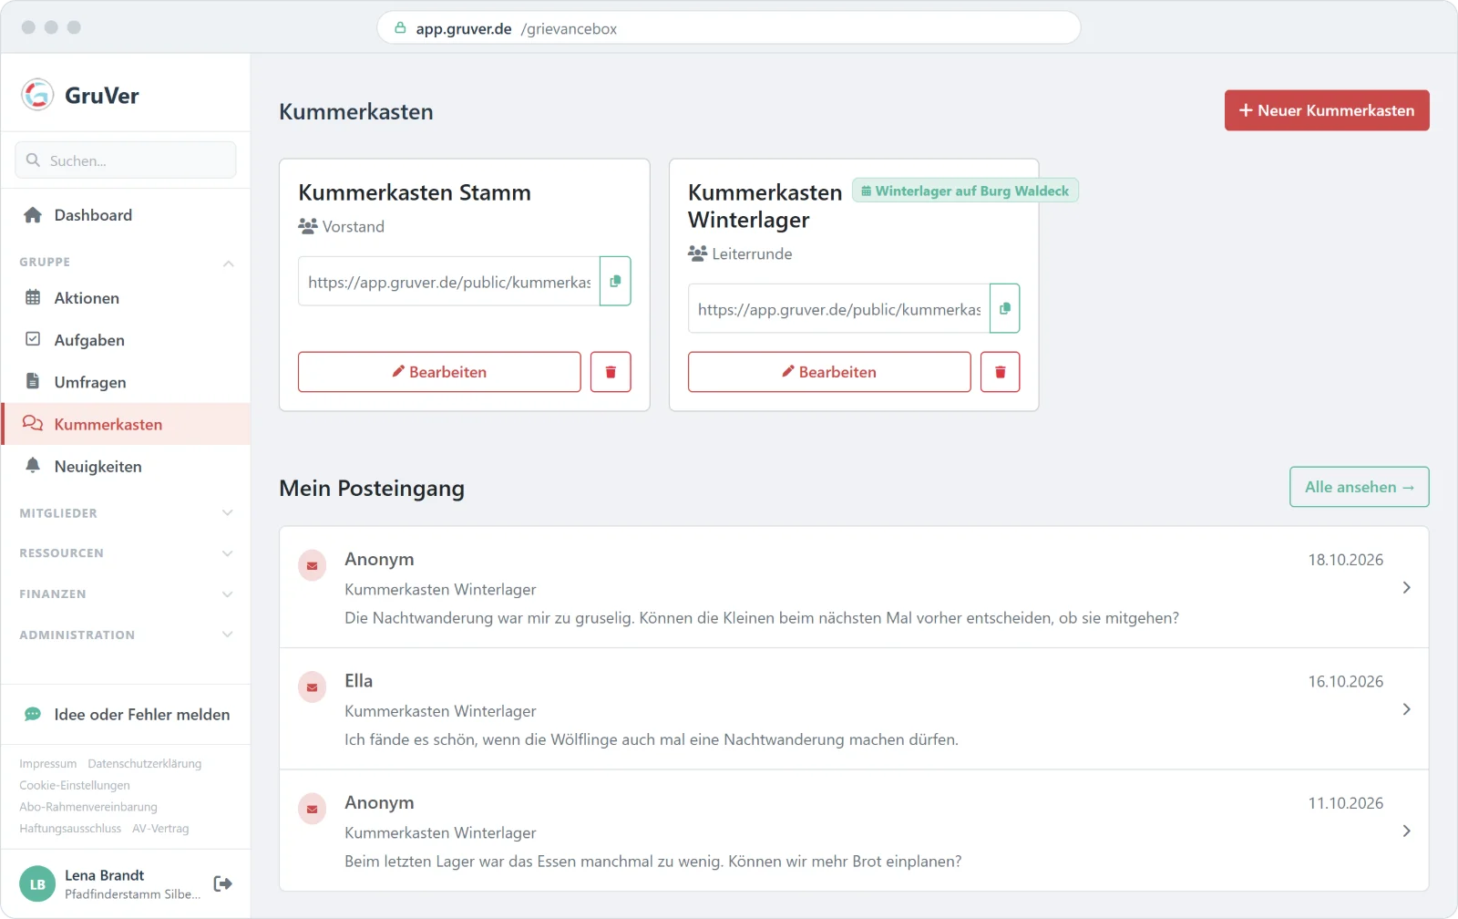Open Ella's message about Wölflinge
Viewport: 1458px width, 919px height.
click(x=854, y=709)
